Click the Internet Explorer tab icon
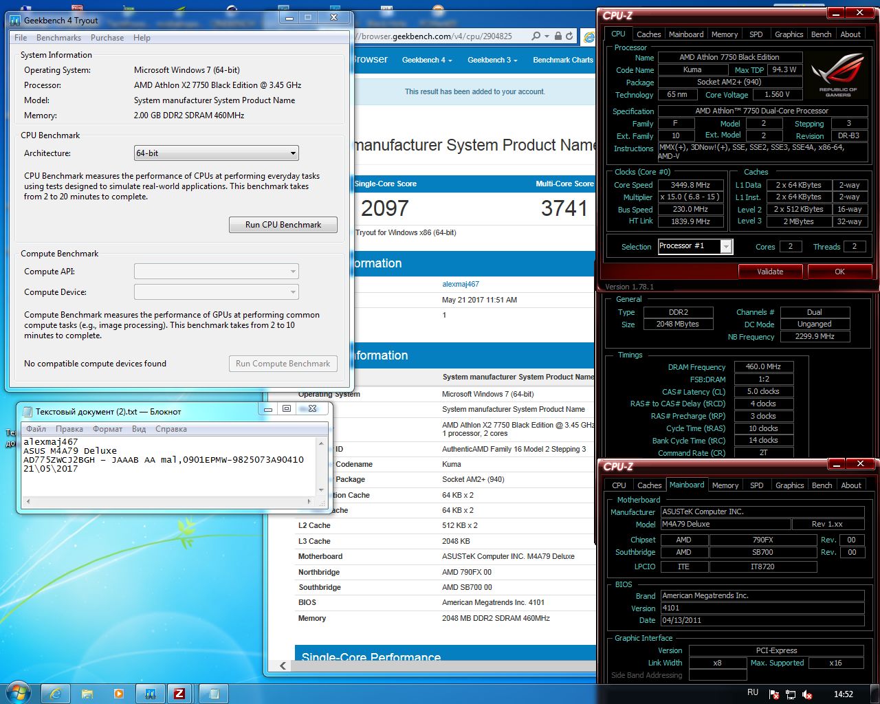880x704 pixels. pos(589,37)
